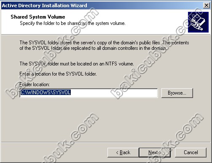Open the Browse... folder picker
This screenshot has height=163, width=212.
[x=177, y=93]
